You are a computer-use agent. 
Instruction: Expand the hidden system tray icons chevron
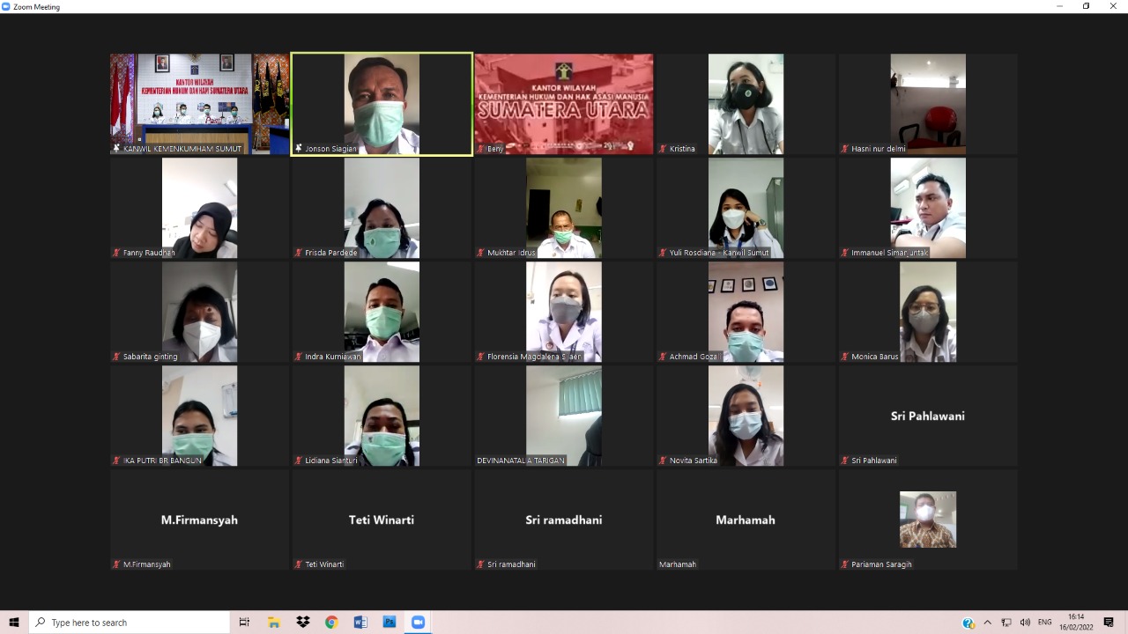pyautogui.click(x=987, y=623)
